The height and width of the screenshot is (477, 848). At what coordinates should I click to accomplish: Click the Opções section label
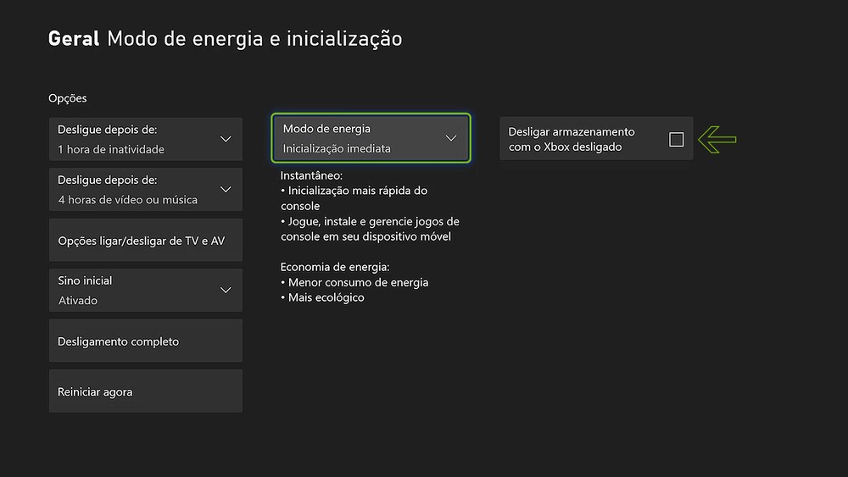68,98
